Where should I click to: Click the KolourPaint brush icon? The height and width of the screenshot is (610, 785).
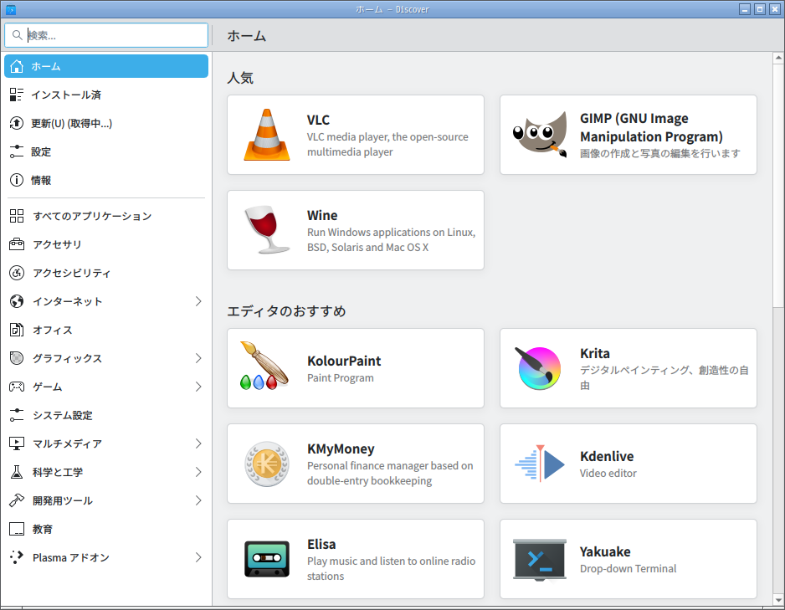264,367
